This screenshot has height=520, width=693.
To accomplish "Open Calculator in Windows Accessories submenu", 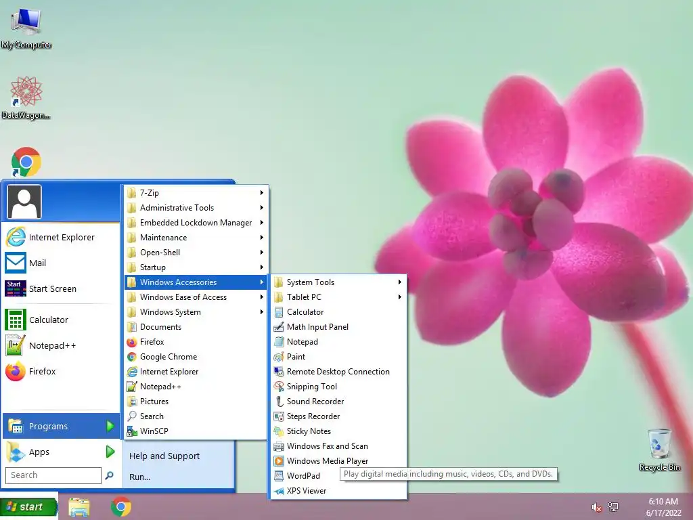I will (x=338, y=311).
